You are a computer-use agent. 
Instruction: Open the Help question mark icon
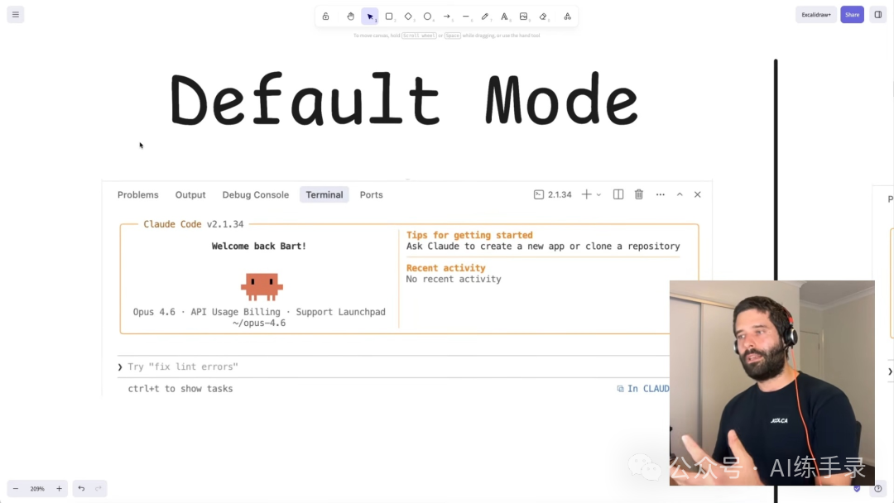[878, 489]
